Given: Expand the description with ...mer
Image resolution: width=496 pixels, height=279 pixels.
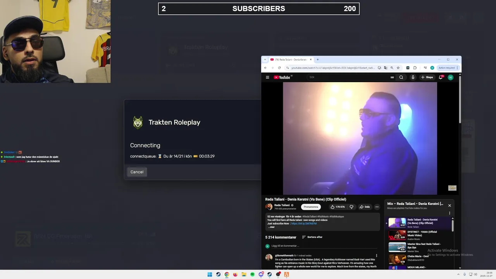Looking at the screenshot, I should pyautogui.click(x=271, y=227).
